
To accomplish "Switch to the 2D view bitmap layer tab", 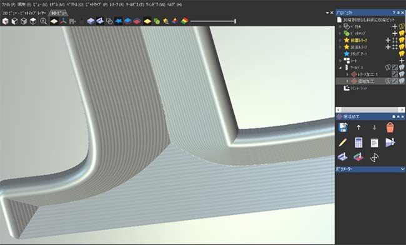I will 24,12.
